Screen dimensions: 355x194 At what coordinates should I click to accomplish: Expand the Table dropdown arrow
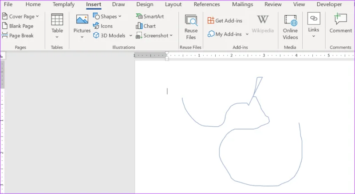[57, 37]
